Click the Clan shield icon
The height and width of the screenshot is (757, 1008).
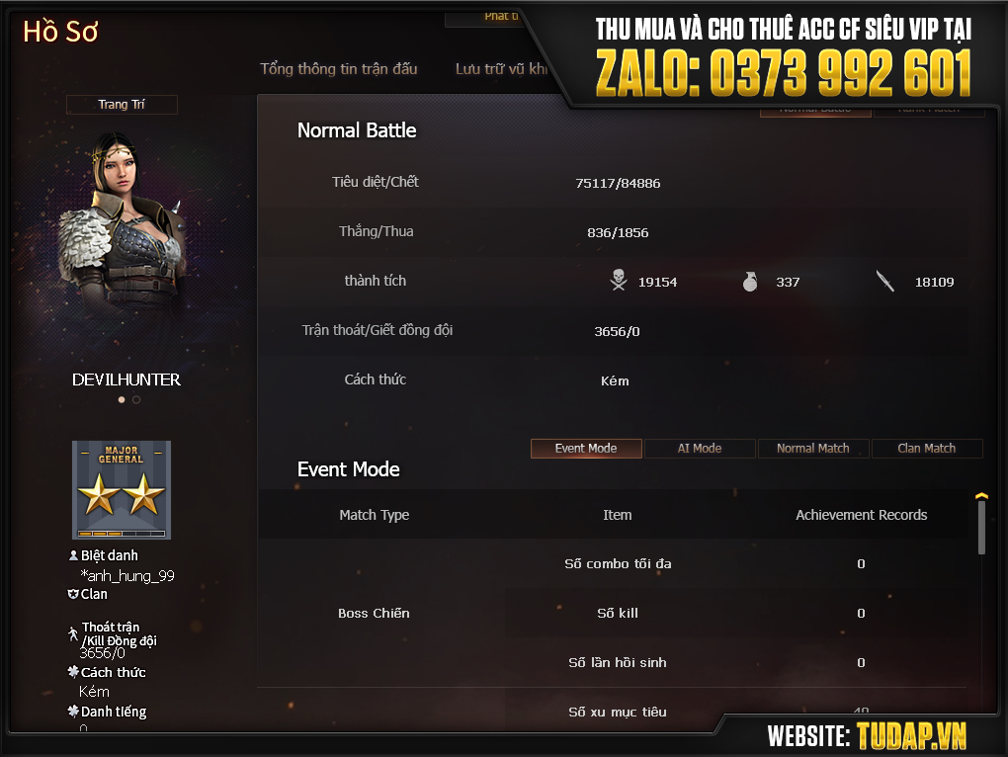pyautogui.click(x=73, y=594)
